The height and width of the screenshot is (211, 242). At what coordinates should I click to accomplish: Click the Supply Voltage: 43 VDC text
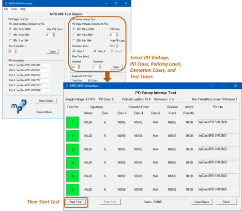coord(80,99)
